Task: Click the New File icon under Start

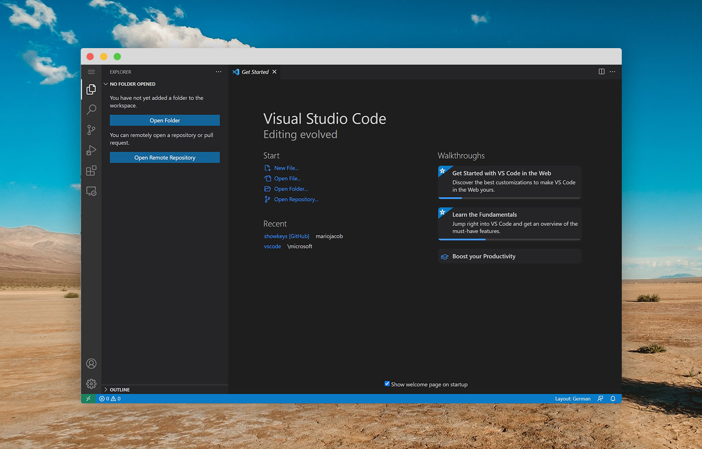Action: click(x=267, y=168)
